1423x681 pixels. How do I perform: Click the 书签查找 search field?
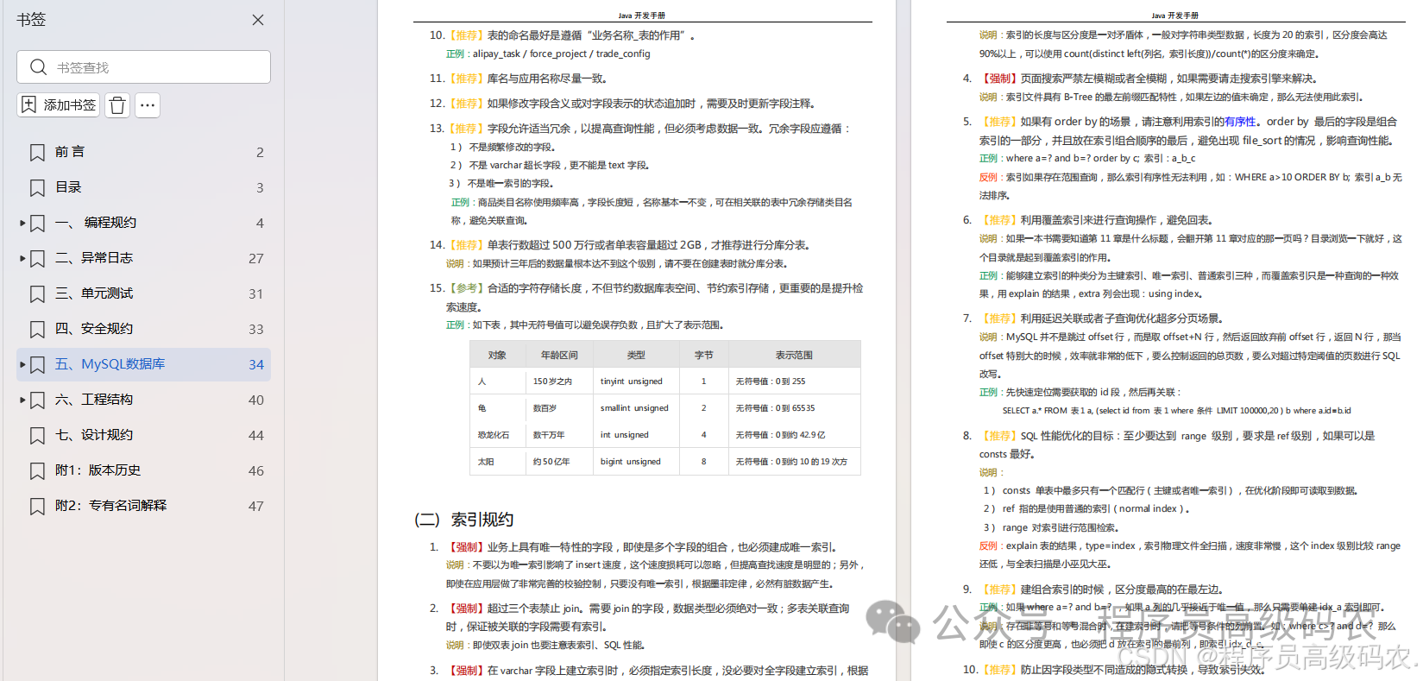pos(143,67)
